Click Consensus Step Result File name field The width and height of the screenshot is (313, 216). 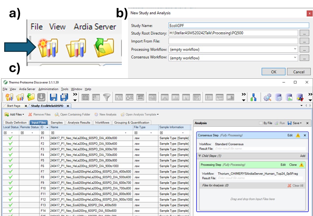pos(260,149)
